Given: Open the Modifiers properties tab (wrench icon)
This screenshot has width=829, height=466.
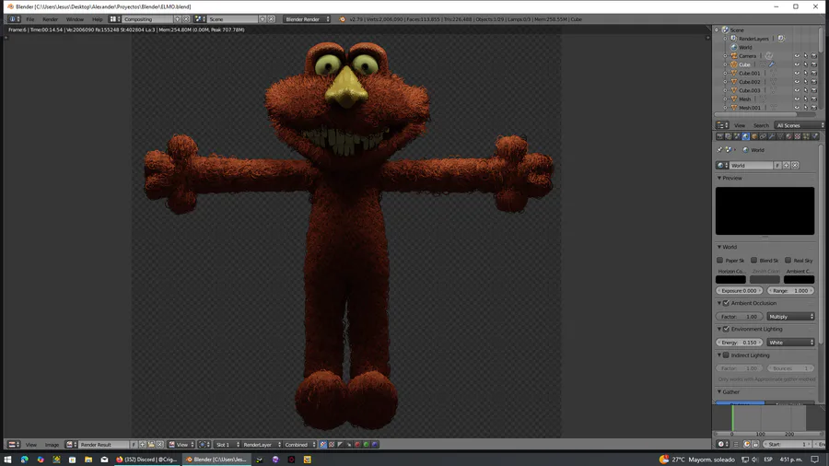Looking at the screenshot, I should tap(771, 136).
